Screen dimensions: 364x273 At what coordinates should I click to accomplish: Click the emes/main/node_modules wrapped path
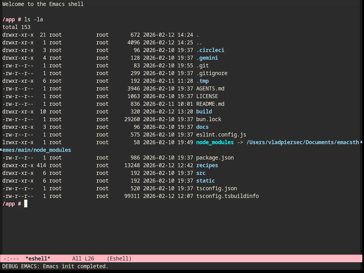(37, 150)
